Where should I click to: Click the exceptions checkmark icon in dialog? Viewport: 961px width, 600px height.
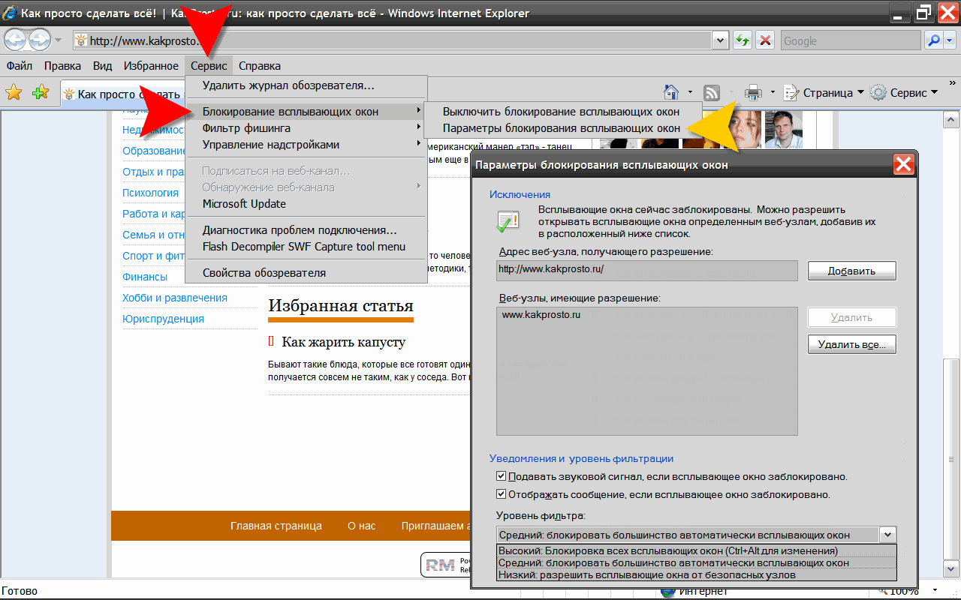click(508, 220)
